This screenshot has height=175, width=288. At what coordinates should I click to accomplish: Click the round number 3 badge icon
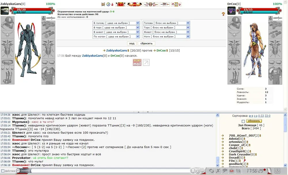click(108, 4)
